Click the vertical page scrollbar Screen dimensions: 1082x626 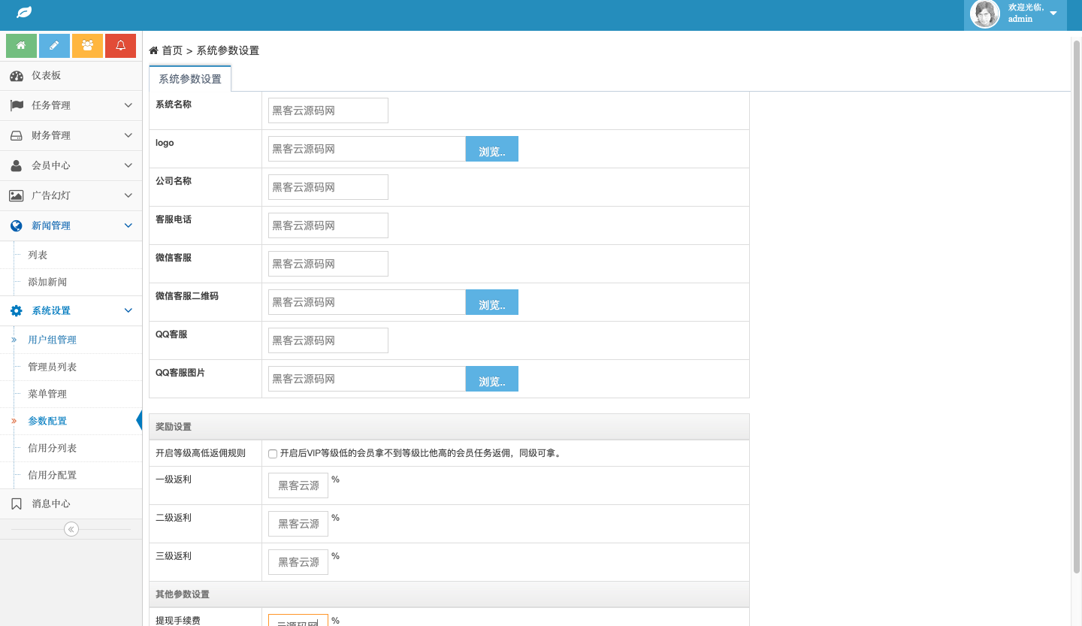coord(1076,301)
